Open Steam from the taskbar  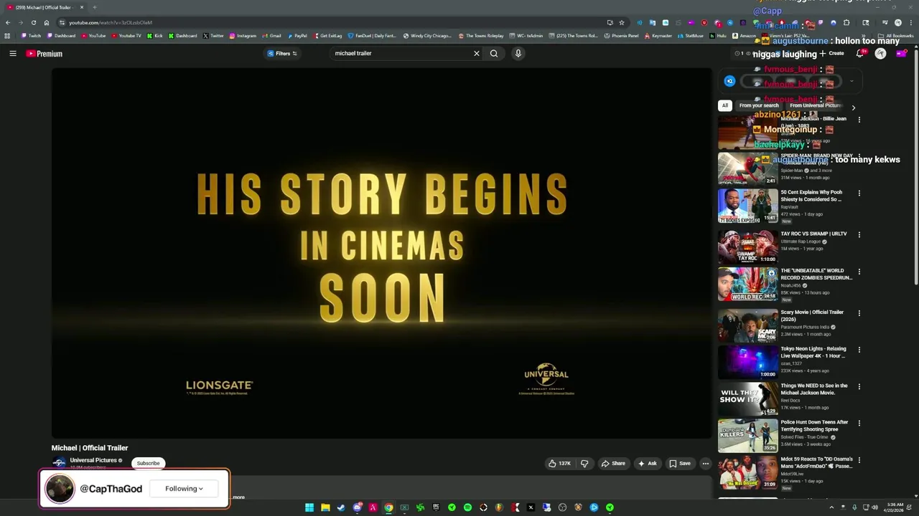pyautogui.click(x=341, y=507)
